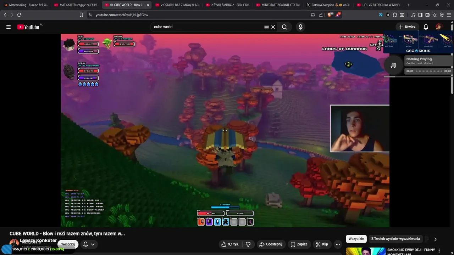Image resolution: width=454 pixels, height=255 pixels.
Task: Open the on-screen keyboard in search box
Action: pos(266,27)
